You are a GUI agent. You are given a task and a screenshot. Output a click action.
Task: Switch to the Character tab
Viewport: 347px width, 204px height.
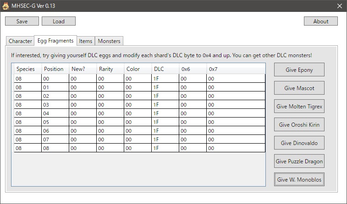click(x=20, y=41)
